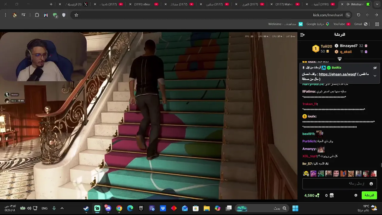Open site information icon in address bar
The height and width of the screenshot is (215, 382).
348,15
